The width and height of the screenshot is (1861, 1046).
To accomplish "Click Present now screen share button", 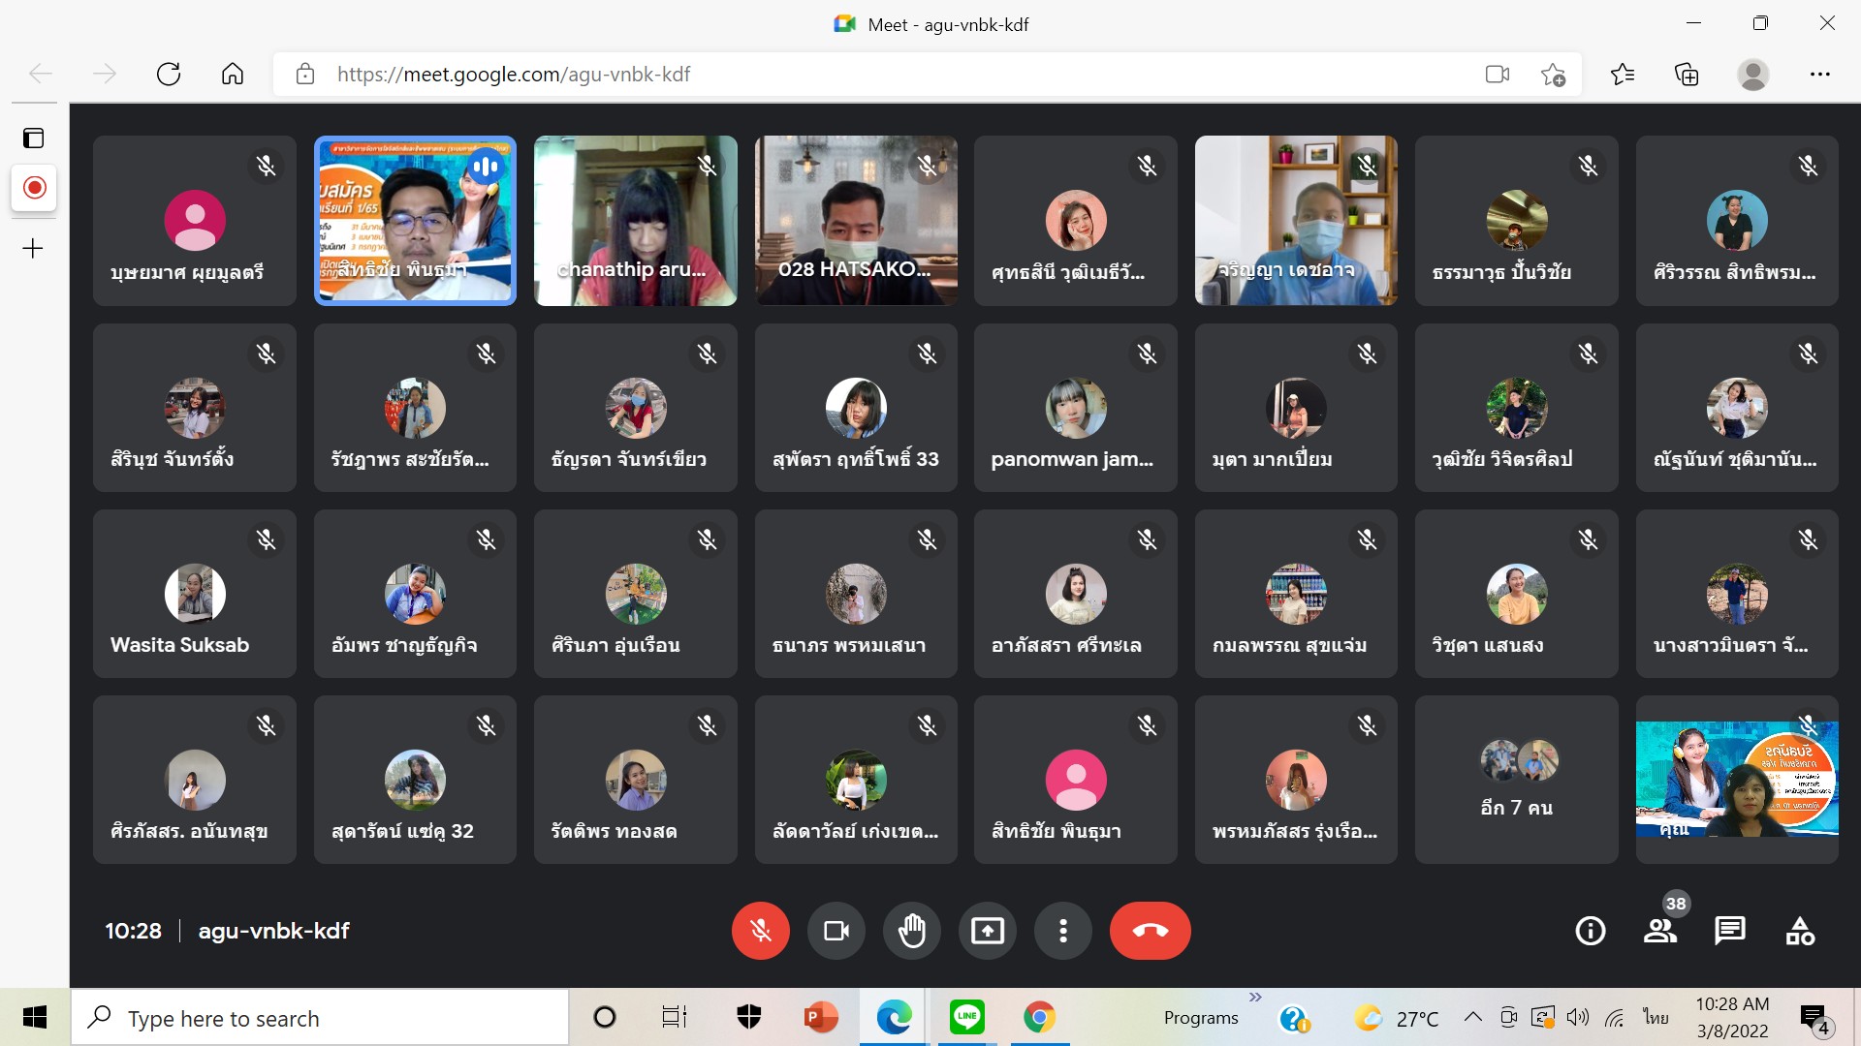I will click(987, 931).
